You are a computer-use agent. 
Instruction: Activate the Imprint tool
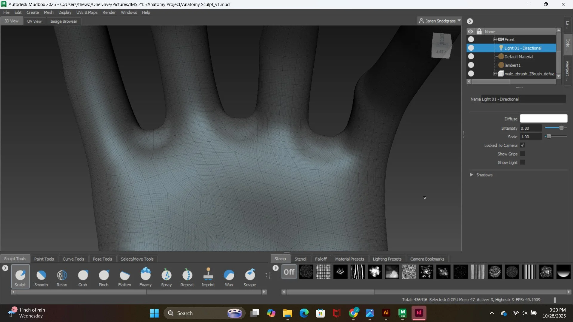208,276
